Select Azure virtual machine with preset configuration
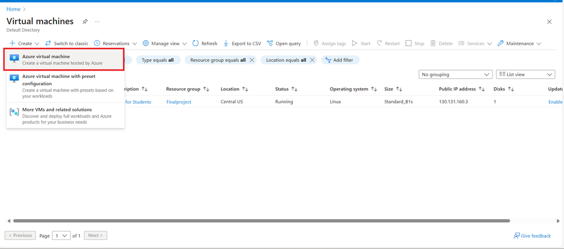Screen dimensions: 564x249 click(x=65, y=86)
